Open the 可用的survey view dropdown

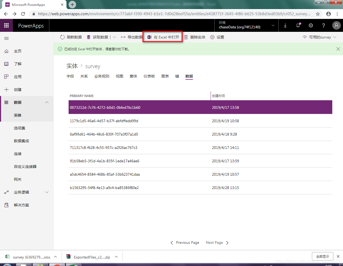(319, 37)
